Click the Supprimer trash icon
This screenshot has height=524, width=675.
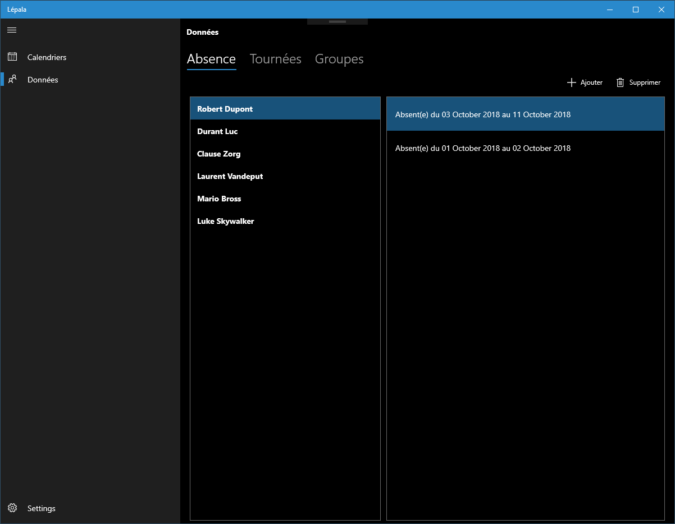pyautogui.click(x=621, y=82)
